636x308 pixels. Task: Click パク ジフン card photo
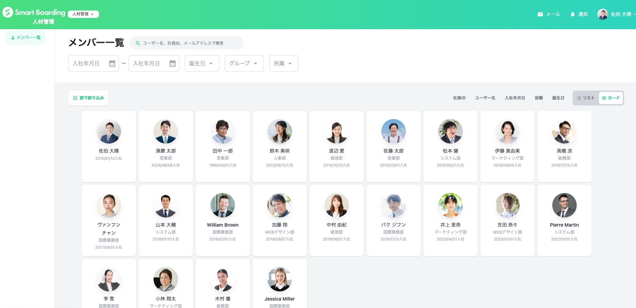[394, 205]
